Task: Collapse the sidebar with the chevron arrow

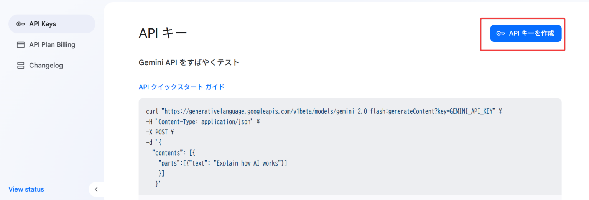Action: click(96, 189)
